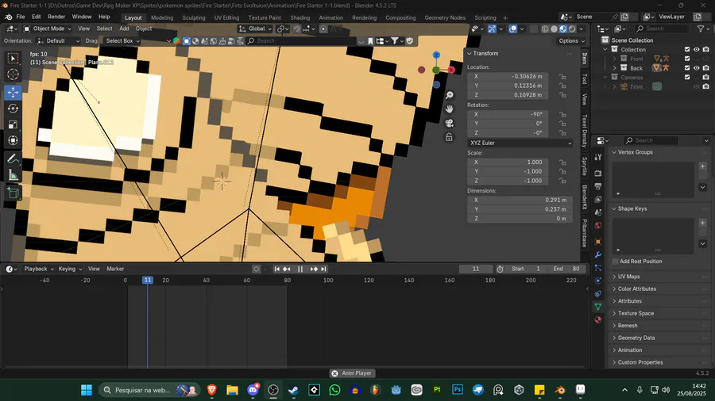This screenshot has height=401, width=715.
Task: Open the Tool properties tab icon
Action: click(598, 157)
